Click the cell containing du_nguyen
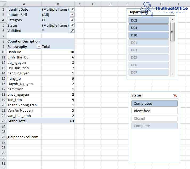This screenshot has height=169, width=190. [x=24, y=62]
